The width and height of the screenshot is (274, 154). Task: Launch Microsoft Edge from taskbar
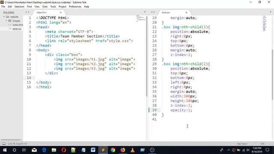pyautogui.click(x=44, y=150)
